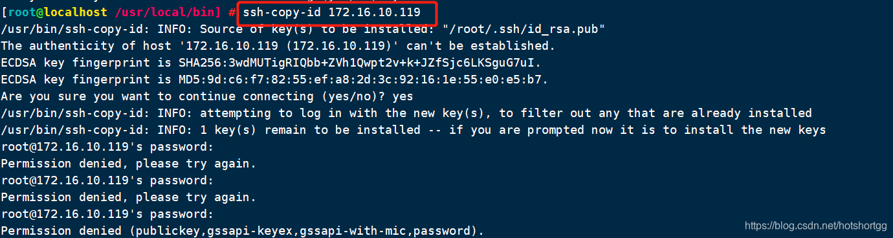This screenshot has width=893, height=238.
Task: Click the highlighted ssh-copy-id 172.16.10.119 command
Action: click(x=332, y=12)
